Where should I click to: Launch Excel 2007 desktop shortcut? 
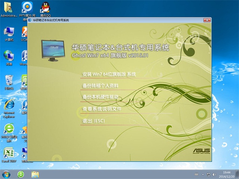9,153
